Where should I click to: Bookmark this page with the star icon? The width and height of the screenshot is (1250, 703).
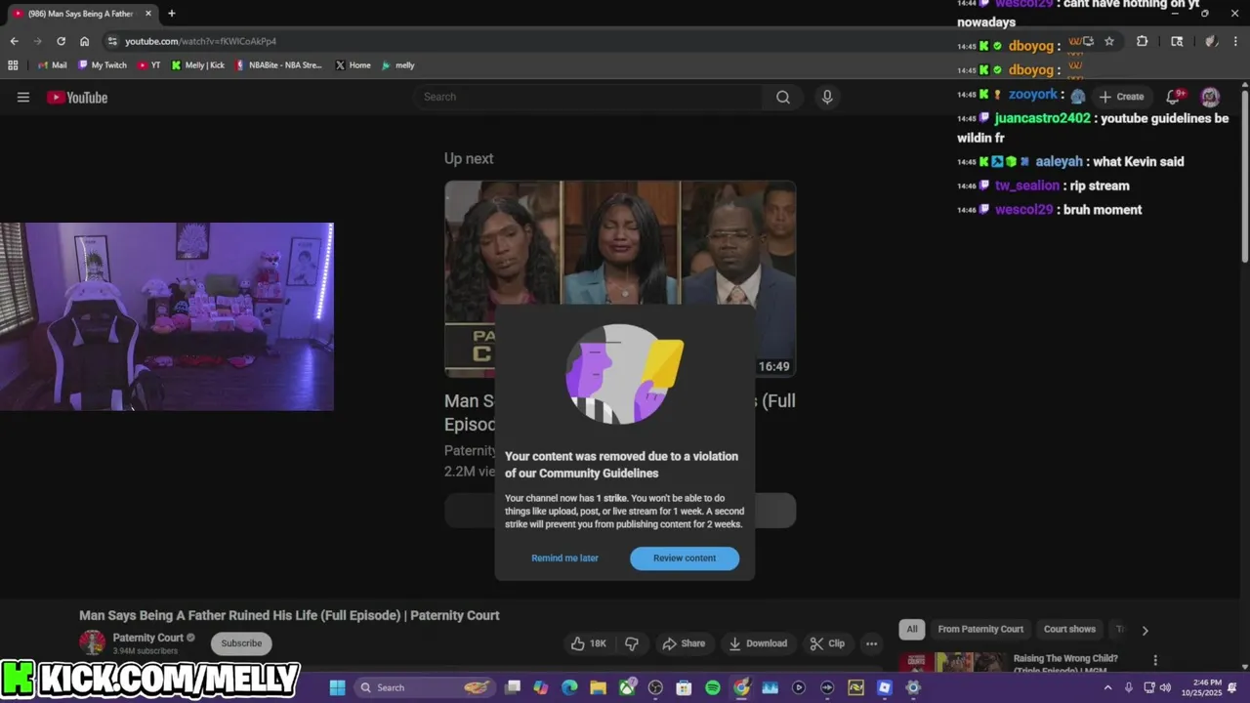(1109, 41)
